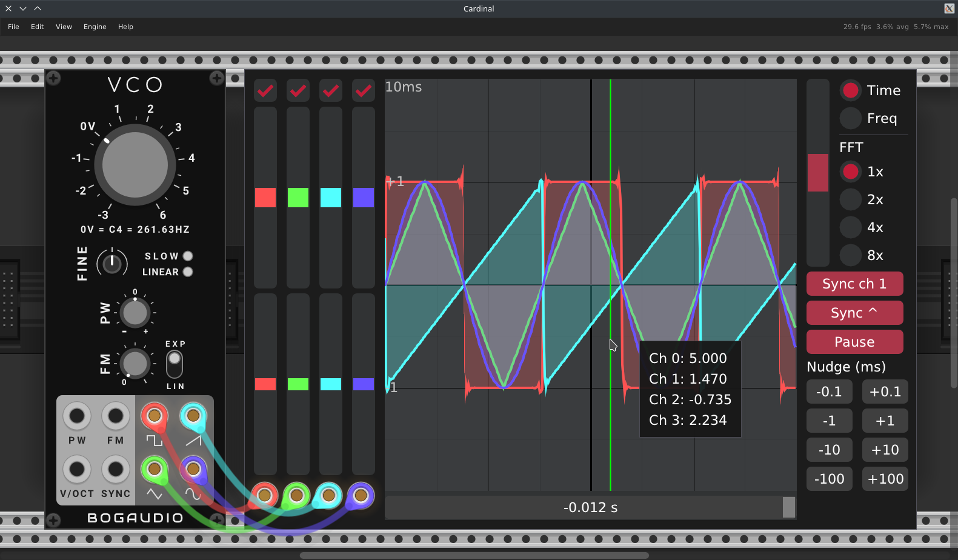Flip the FM EXP/LIN switch
The image size is (958, 560).
(175, 364)
